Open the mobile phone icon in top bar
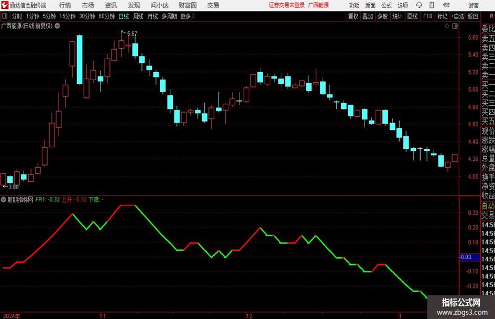Viewport: 495px width, 319px height. tap(432, 5)
